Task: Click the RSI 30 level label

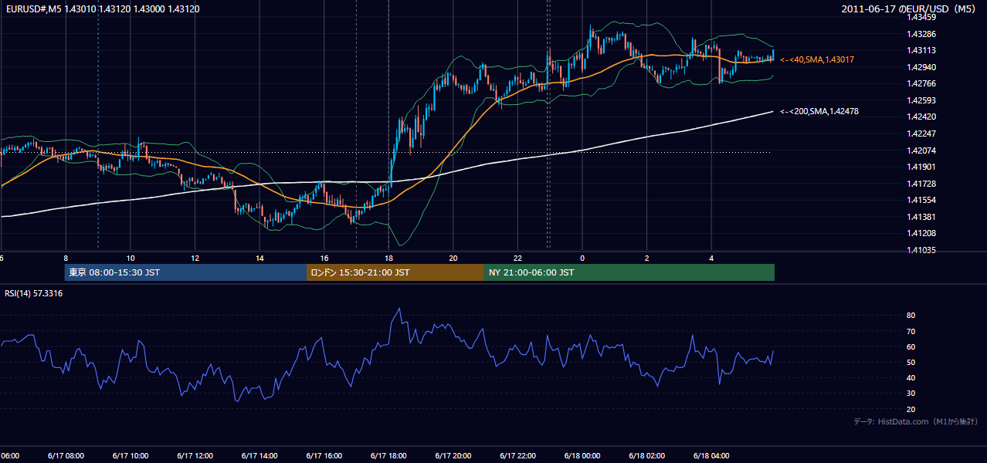Action: (911, 394)
